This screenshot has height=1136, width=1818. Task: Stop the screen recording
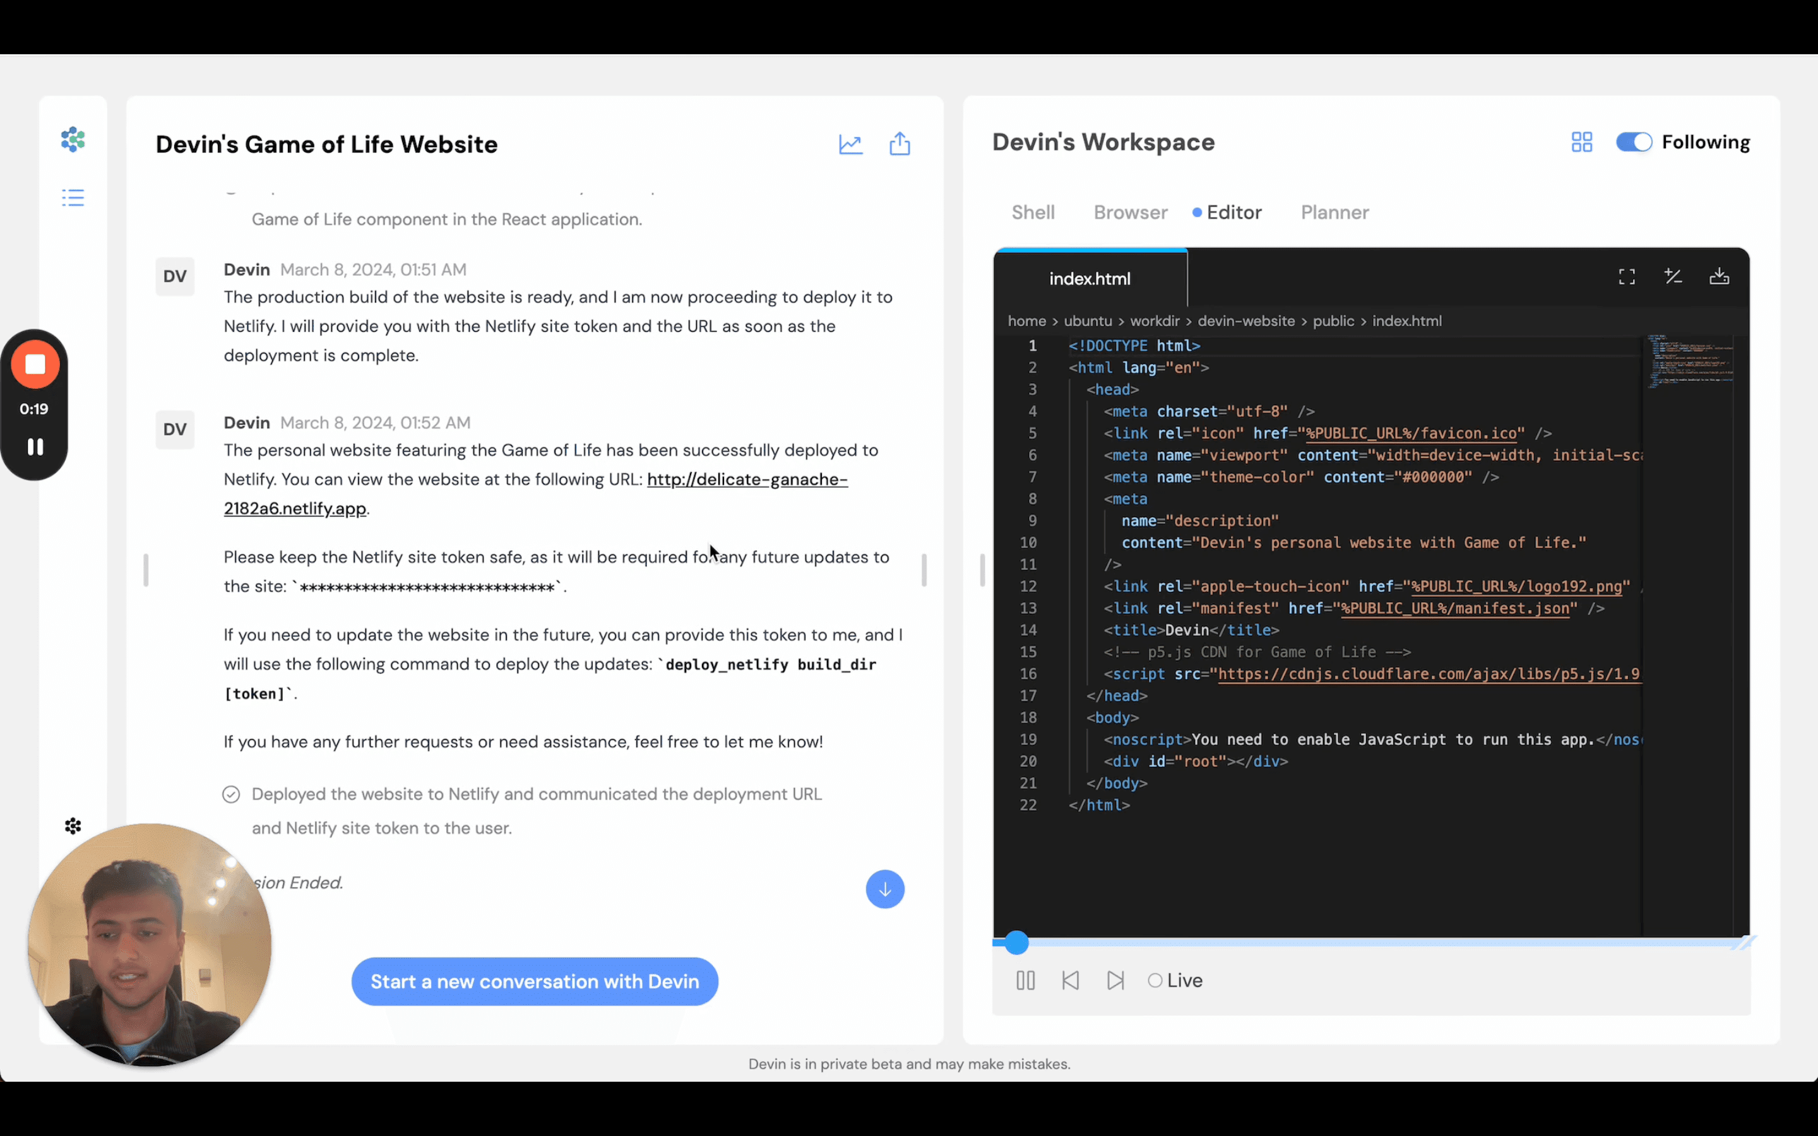tap(35, 365)
